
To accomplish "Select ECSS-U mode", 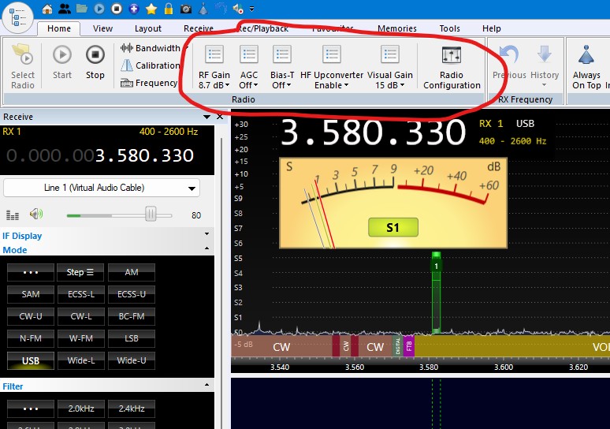I will (132, 294).
